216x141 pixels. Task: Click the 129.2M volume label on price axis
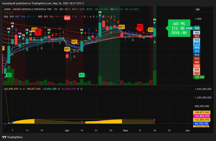(x=199, y=77)
